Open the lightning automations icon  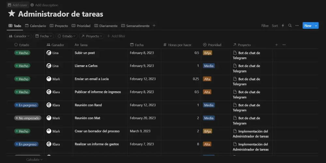pyautogui.click(x=283, y=26)
